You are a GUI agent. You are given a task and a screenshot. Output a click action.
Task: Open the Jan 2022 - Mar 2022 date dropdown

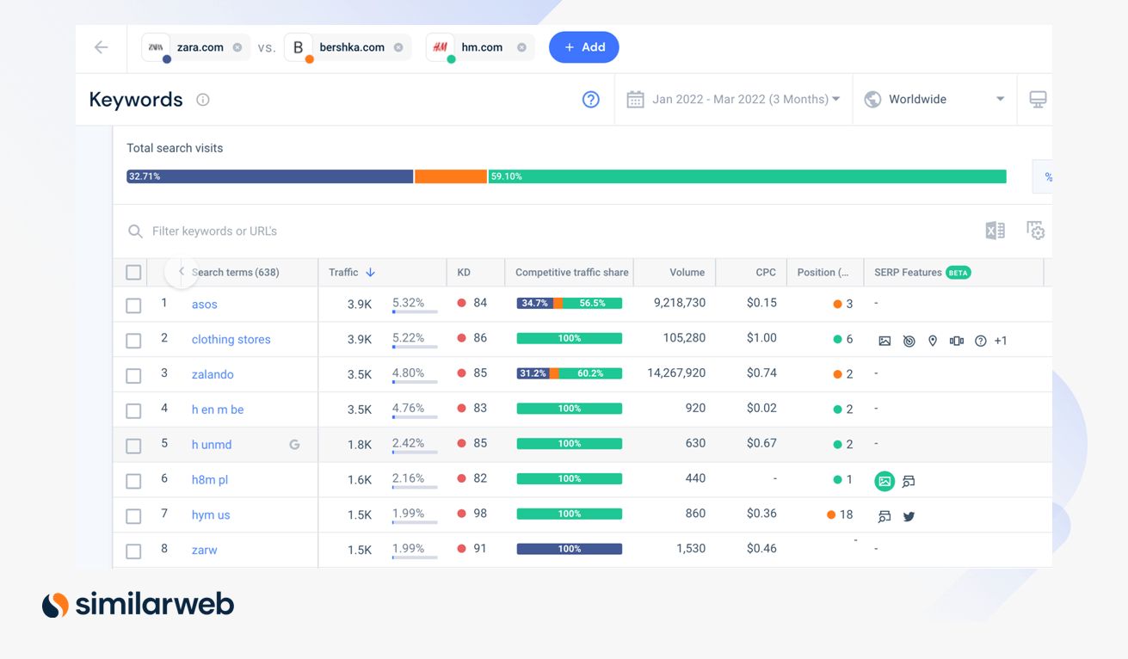(733, 100)
